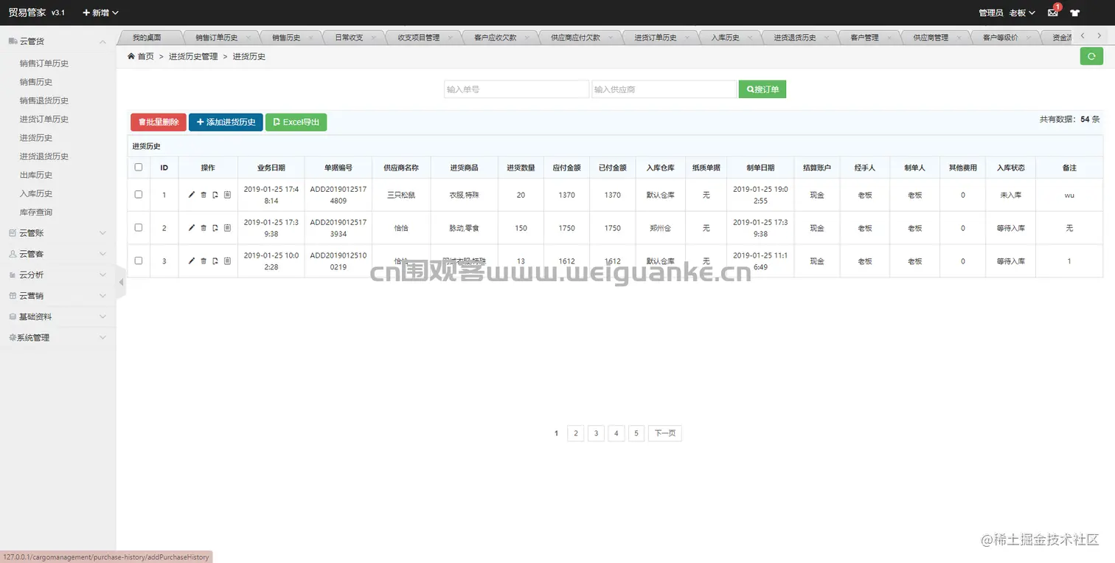Click the 输入单号 input field

point(516,89)
